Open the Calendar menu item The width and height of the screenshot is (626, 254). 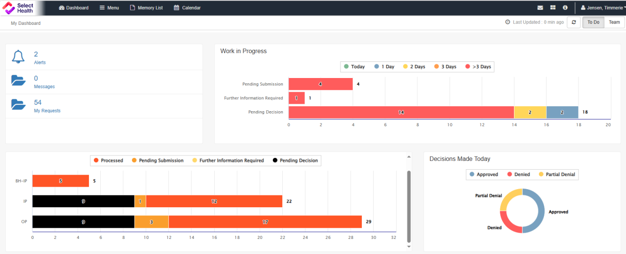(187, 8)
